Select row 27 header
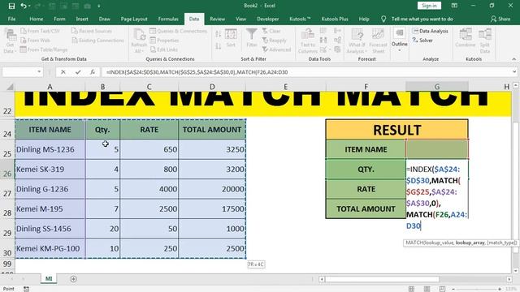The width and height of the screenshot is (520, 292). click(7, 190)
